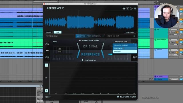Click the plus icon beside Add Reference Tracks
The width and height of the screenshot is (183, 103).
(x=80, y=41)
